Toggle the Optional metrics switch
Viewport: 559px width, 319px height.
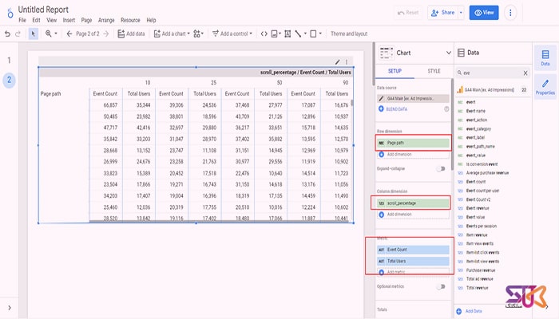[441, 286]
